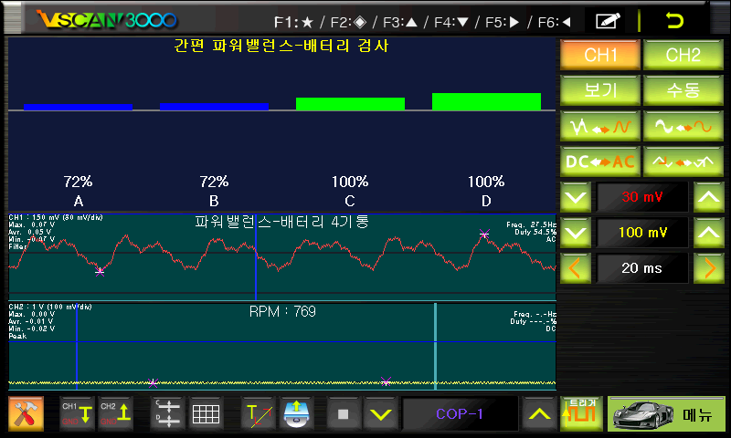Switch to the CH2 channel tab
Screen dimensions: 731x438
681,55
